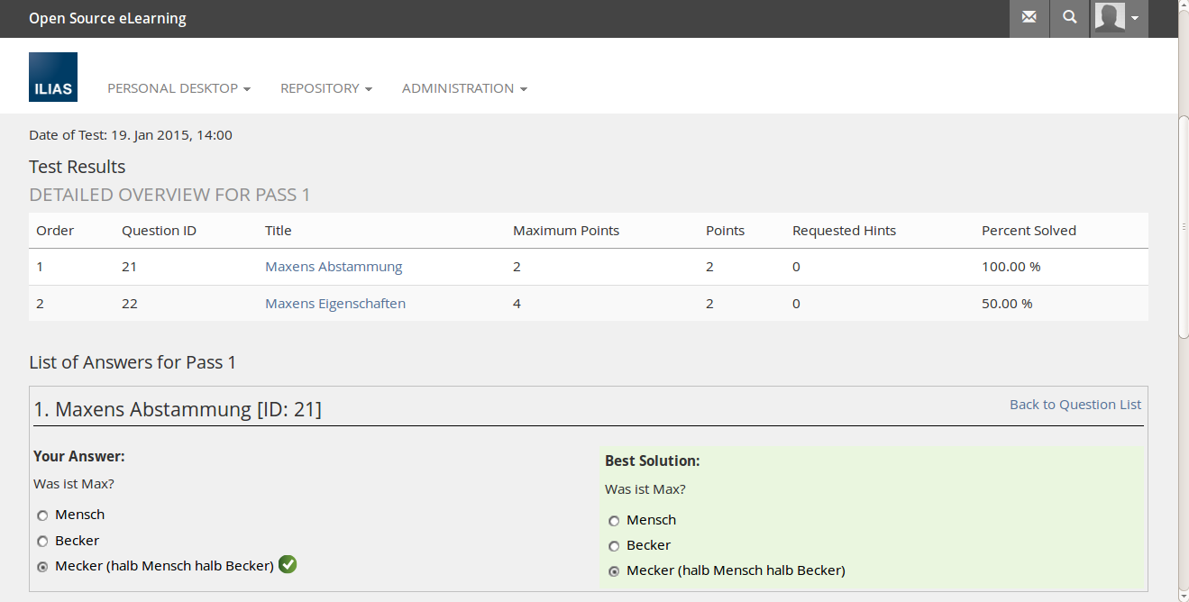The height and width of the screenshot is (602, 1189).
Task: Click the Open Source eLearning header title
Action: coord(107,18)
